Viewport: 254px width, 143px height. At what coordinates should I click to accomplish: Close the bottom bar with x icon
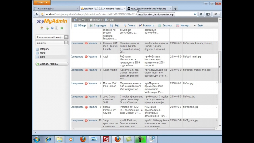pos(36,133)
